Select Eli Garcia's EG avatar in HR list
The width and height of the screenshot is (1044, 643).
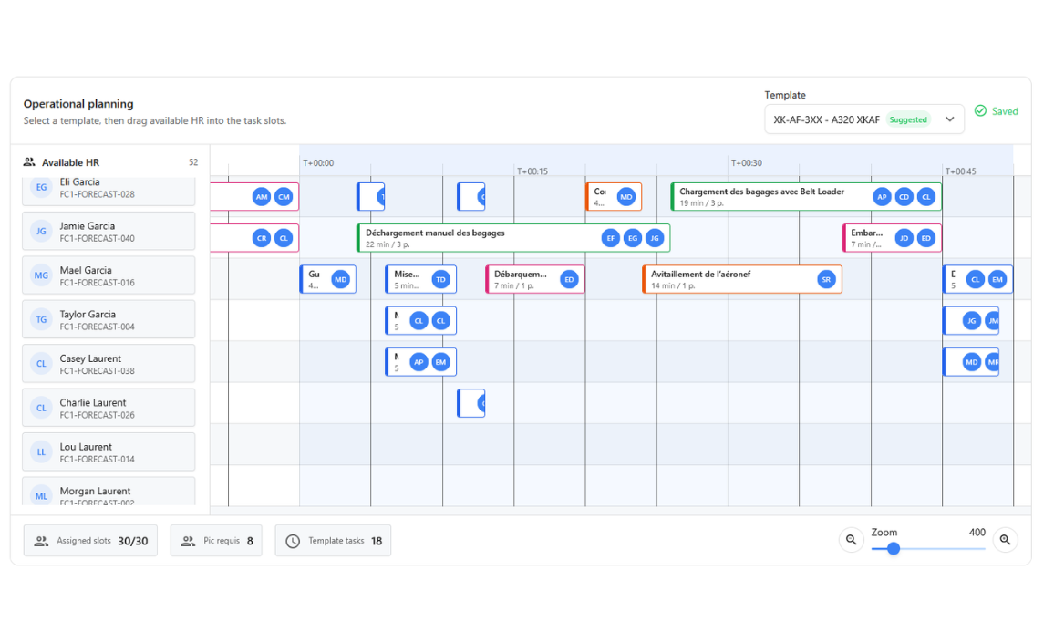41,187
